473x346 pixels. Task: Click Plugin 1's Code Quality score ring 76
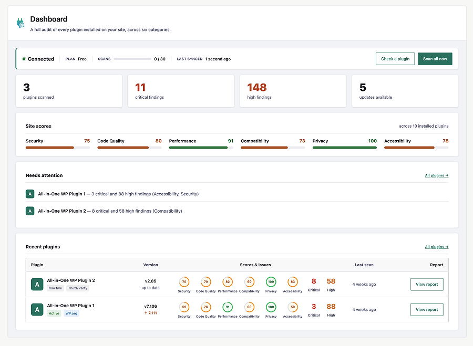(x=205, y=307)
